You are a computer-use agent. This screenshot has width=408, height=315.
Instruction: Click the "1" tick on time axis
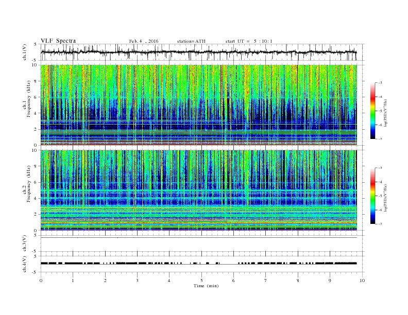click(73, 281)
